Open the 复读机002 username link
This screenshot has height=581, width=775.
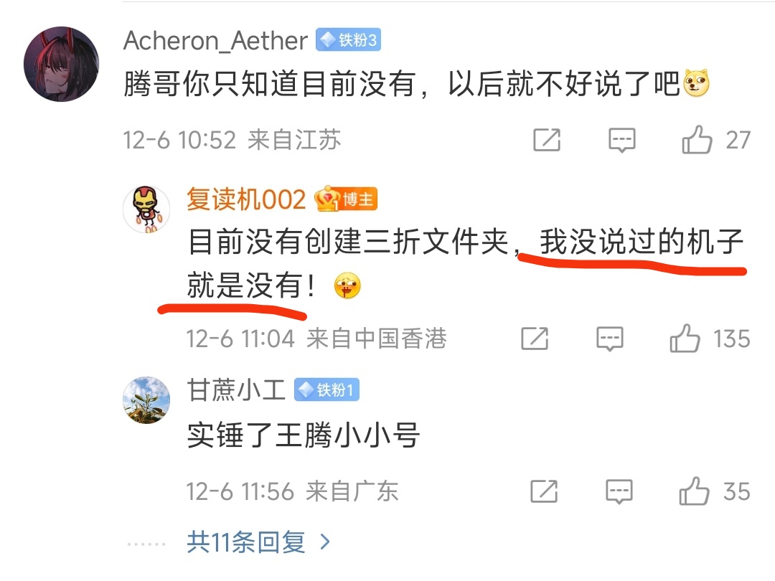246,199
